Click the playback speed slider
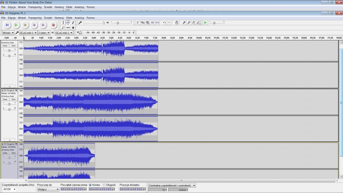The height and width of the screenshot is (193, 343). coord(217,23)
